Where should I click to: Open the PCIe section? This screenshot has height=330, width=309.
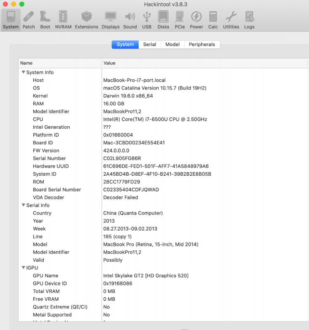pos(180,20)
